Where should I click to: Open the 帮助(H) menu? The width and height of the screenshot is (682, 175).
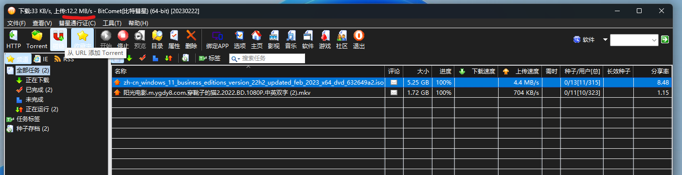coord(138,23)
